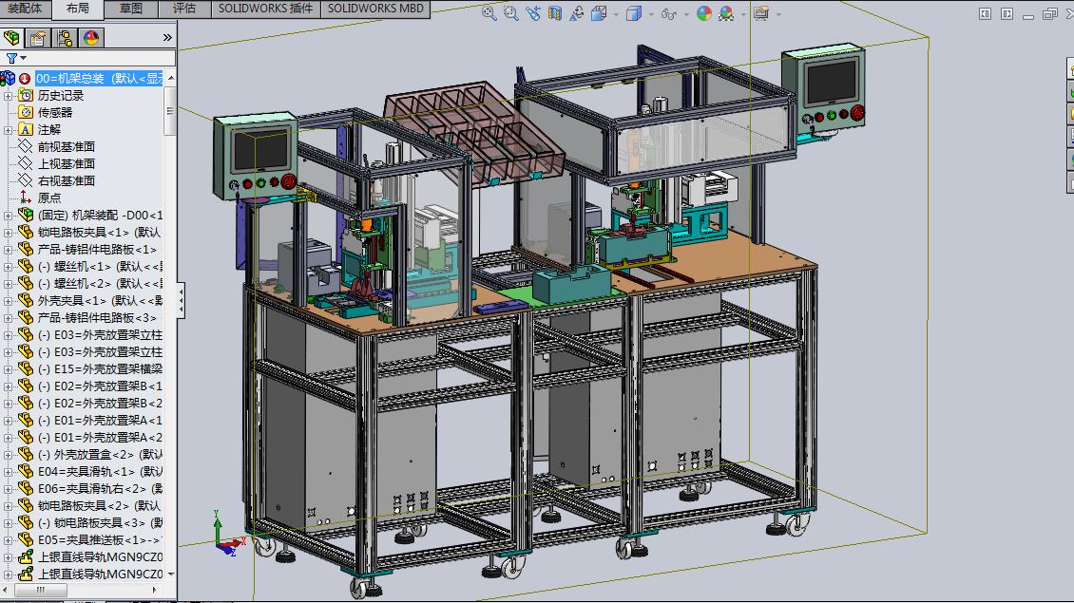Collapse the feature tree panel splitter handle
The height and width of the screenshot is (603, 1074).
coord(181,302)
